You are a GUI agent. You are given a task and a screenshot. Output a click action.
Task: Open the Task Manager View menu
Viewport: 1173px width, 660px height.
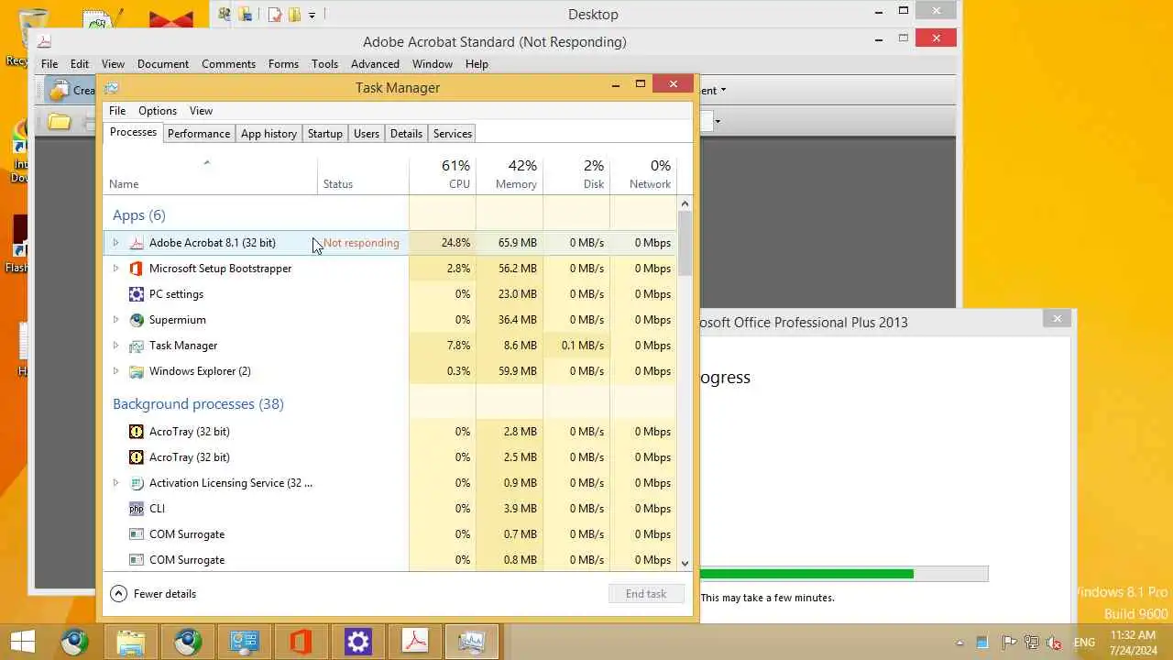tap(201, 111)
